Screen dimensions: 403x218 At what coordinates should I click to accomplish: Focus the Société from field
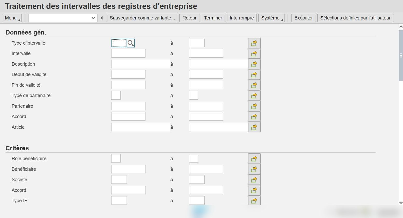[x=119, y=180]
